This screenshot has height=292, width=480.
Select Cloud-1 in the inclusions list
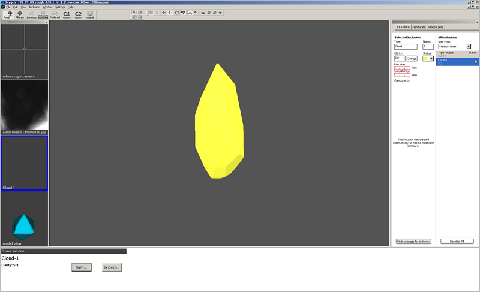456,61
